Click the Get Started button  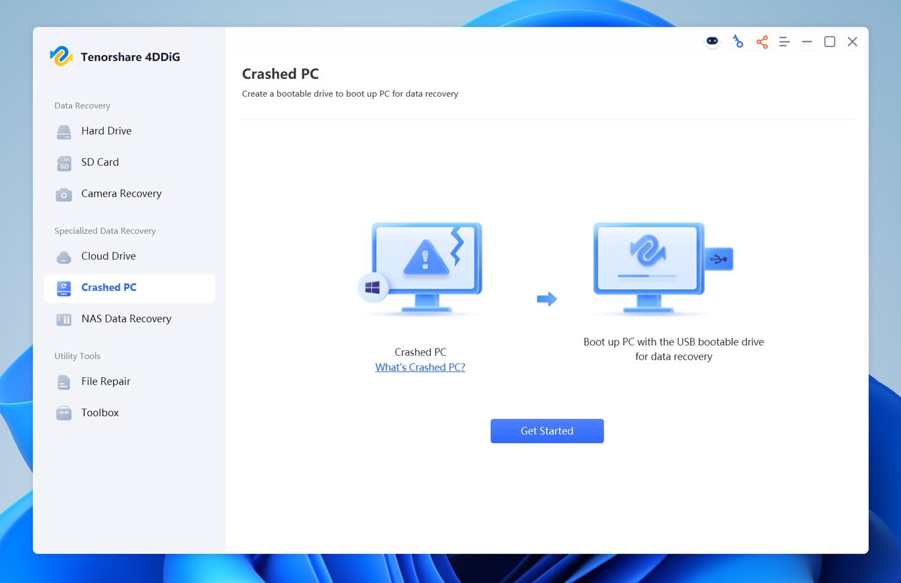click(x=547, y=431)
